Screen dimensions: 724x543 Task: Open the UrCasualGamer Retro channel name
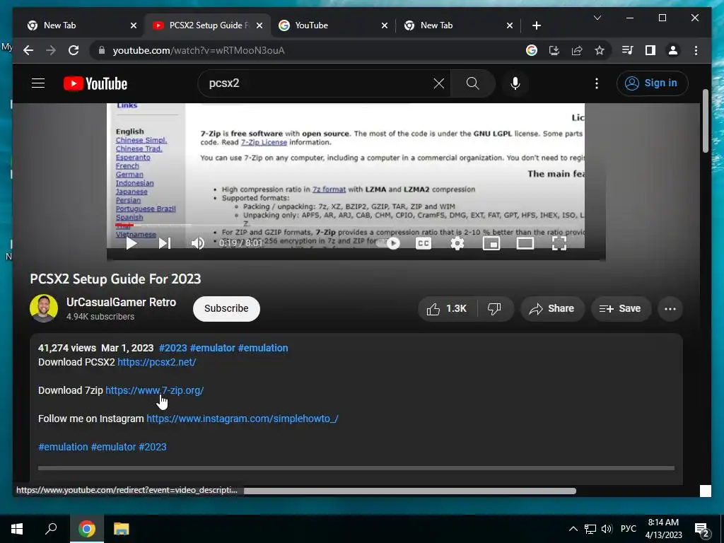(121, 303)
